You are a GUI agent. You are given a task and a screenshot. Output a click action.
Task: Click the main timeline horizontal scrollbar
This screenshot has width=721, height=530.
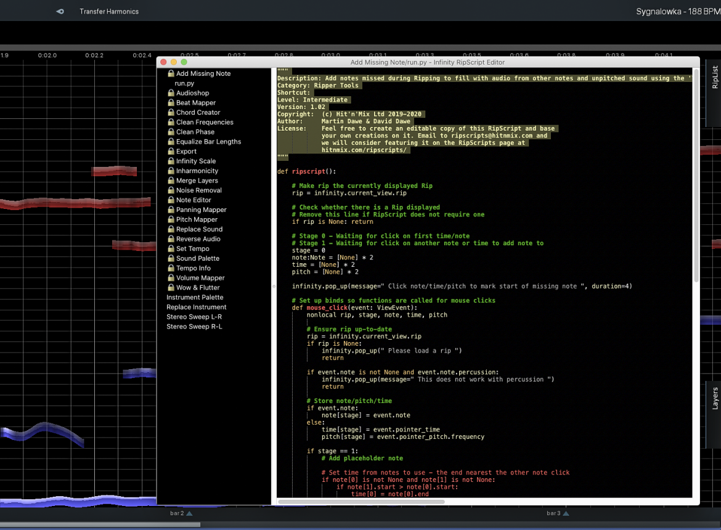pos(100,524)
